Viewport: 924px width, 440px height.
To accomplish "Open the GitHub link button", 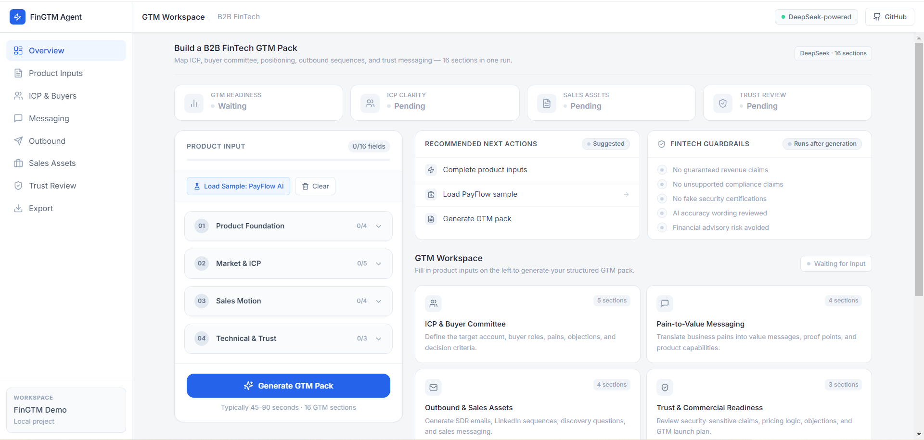I will [x=890, y=17].
